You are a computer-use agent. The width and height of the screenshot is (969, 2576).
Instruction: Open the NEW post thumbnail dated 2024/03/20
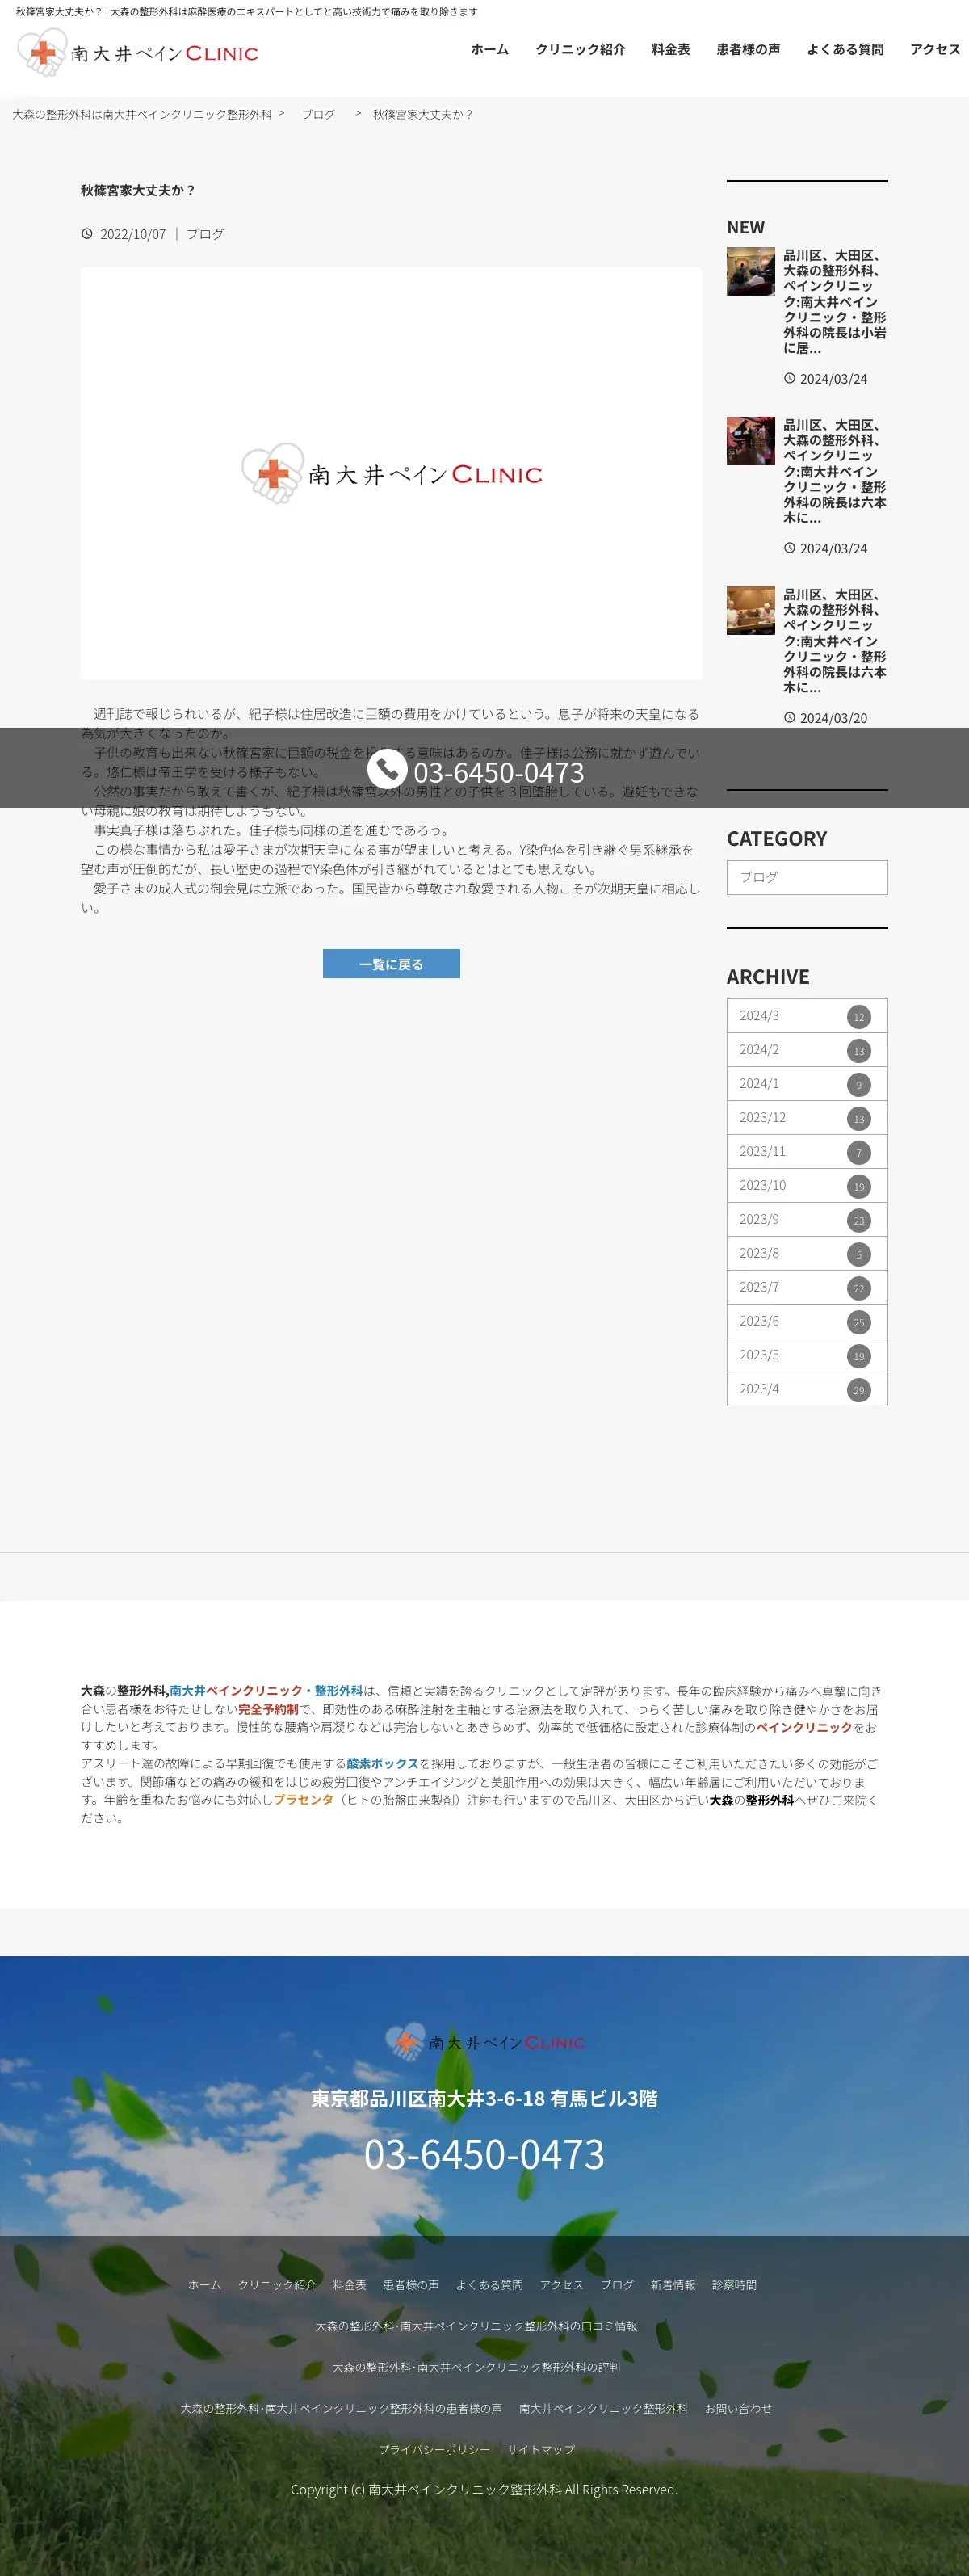(751, 611)
